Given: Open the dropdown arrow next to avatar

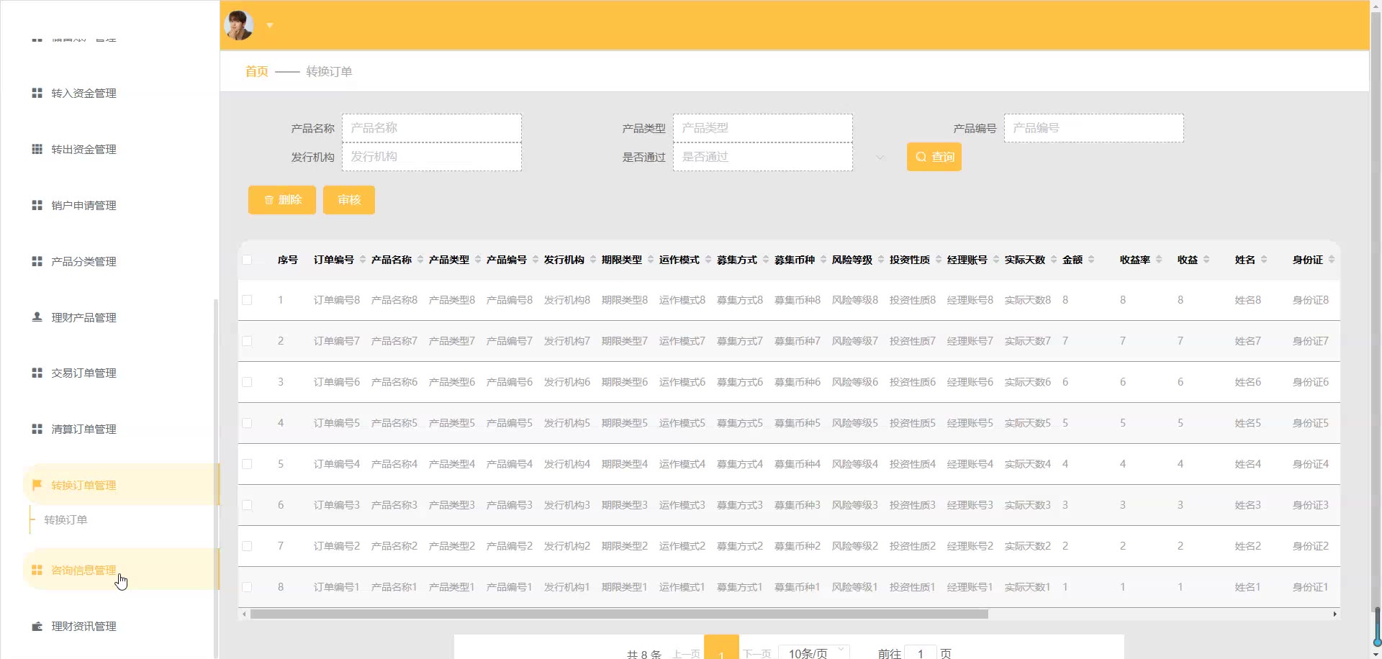Looking at the screenshot, I should (270, 25).
